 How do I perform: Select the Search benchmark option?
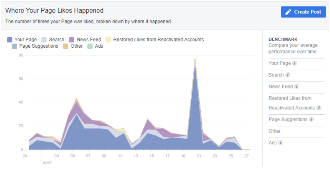pyautogui.click(x=276, y=75)
